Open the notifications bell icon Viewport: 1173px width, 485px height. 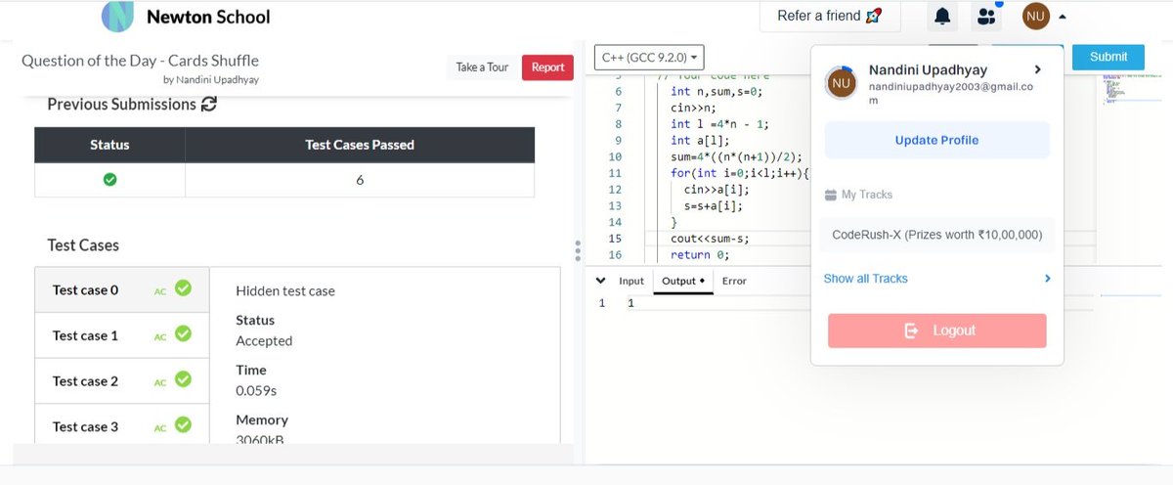tap(942, 16)
